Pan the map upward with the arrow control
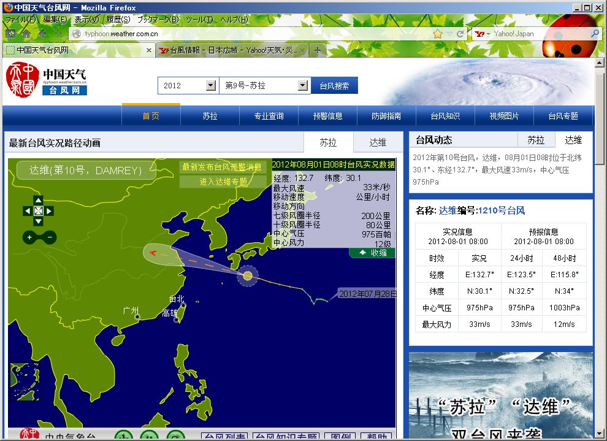607x441 pixels. 38,200
